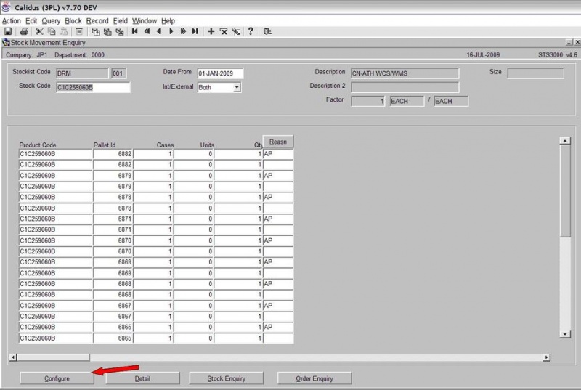Click the Exit door toolbar icon

(267, 31)
